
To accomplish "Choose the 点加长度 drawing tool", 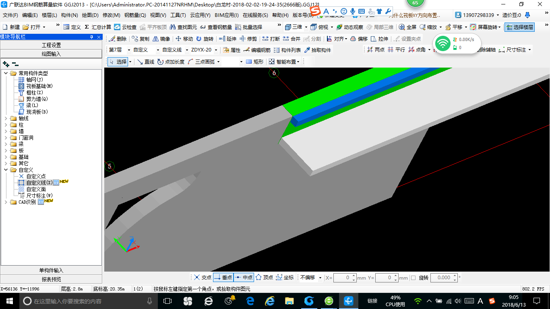I will pyautogui.click(x=171, y=62).
